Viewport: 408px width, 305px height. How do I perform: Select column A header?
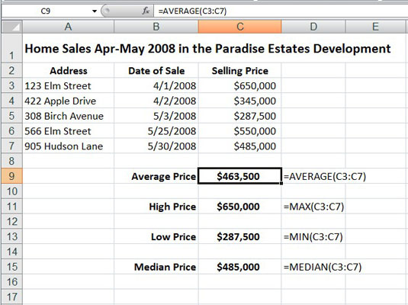(x=68, y=27)
